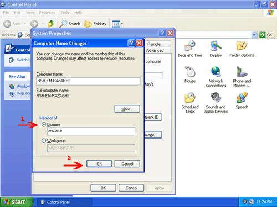The width and height of the screenshot is (277, 207).
Task: Click the Start button
Action: pyautogui.click(x=17, y=202)
